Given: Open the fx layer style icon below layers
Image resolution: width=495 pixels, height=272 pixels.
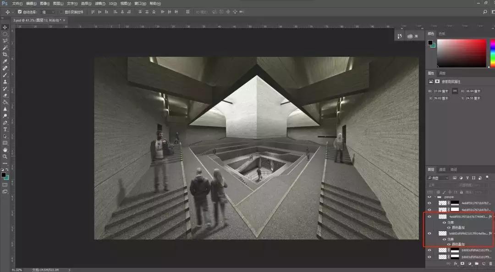Looking at the screenshot, I should point(455,263).
